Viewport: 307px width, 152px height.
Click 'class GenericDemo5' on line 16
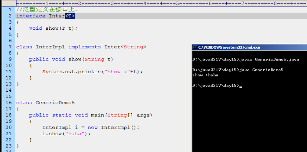(x=45, y=103)
